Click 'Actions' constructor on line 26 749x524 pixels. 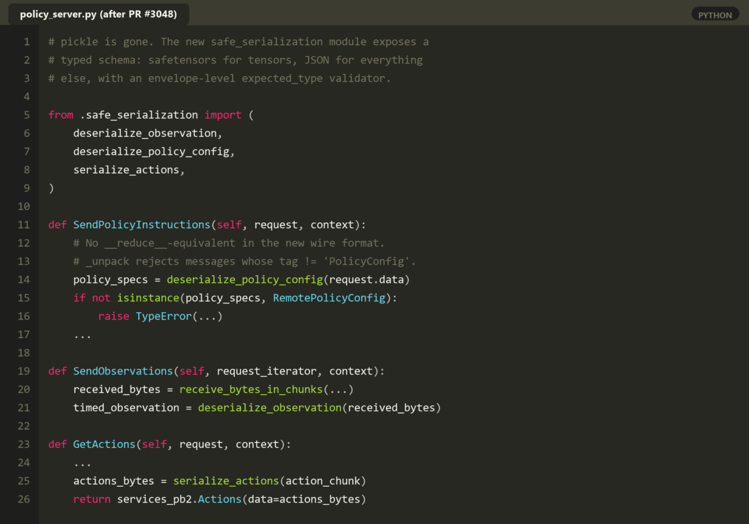click(220, 499)
